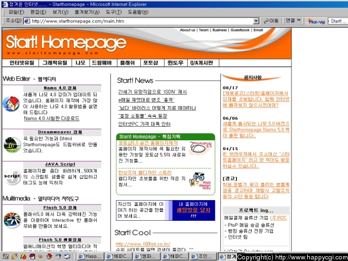Open the 도움말(H) menu

click(x=138, y=12)
